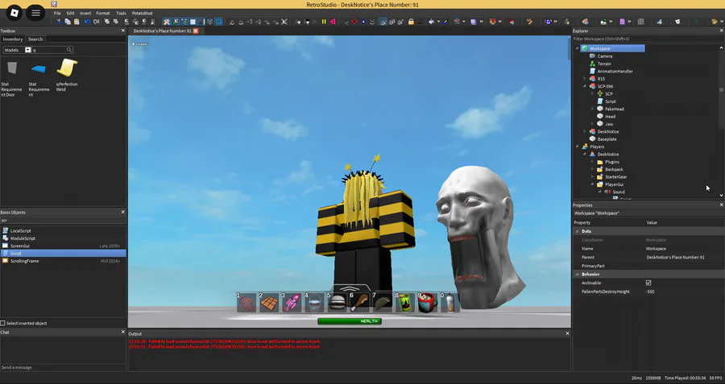The width and height of the screenshot is (725, 384).
Task: Click the Undo arrow toolbar icon
Action: pyautogui.click(x=87, y=21)
